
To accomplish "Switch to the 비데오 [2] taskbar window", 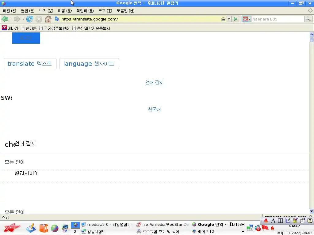I will pos(204,232).
